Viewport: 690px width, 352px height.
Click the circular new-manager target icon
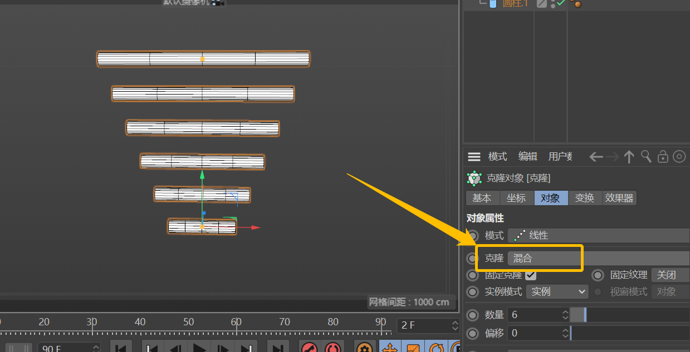(x=679, y=157)
